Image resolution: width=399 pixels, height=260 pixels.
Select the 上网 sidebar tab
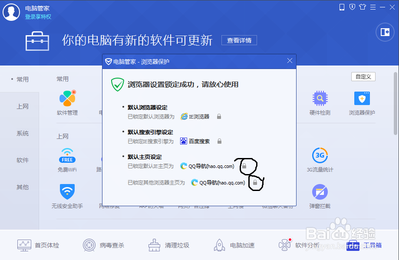pos(23,106)
